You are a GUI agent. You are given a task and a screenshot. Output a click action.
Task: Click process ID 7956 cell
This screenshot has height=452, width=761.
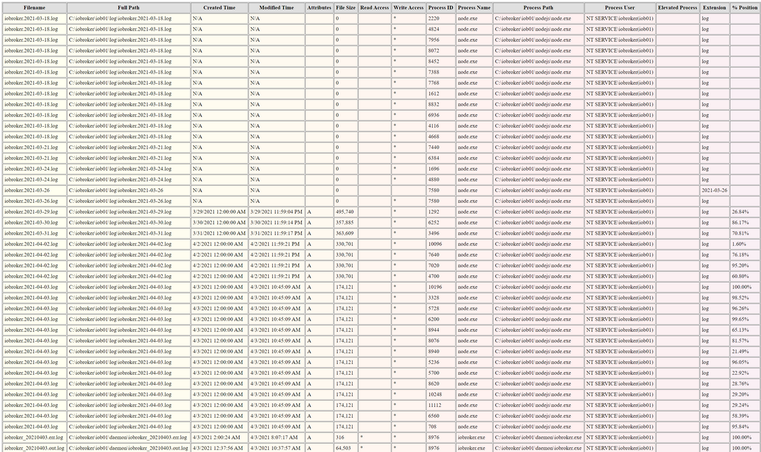click(441, 40)
